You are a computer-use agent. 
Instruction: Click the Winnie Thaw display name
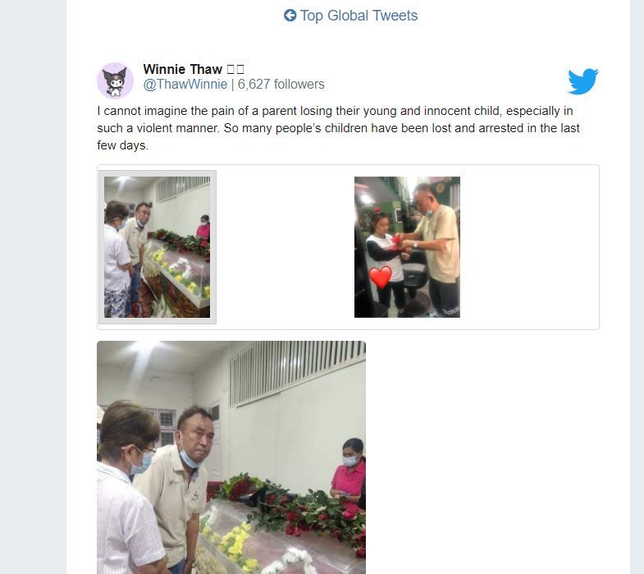click(182, 69)
